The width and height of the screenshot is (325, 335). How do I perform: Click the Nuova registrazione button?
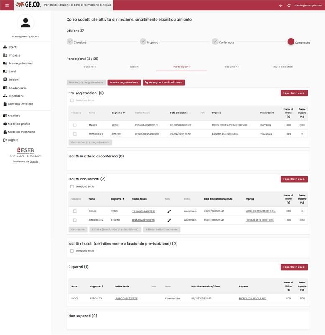click(124, 82)
